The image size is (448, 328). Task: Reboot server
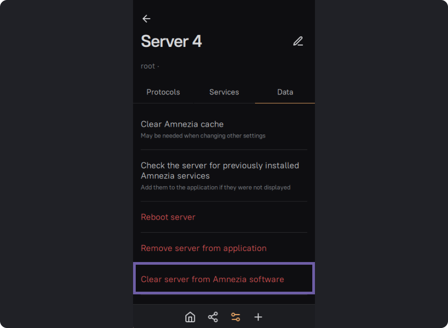pyautogui.click(x=168, y=217)
